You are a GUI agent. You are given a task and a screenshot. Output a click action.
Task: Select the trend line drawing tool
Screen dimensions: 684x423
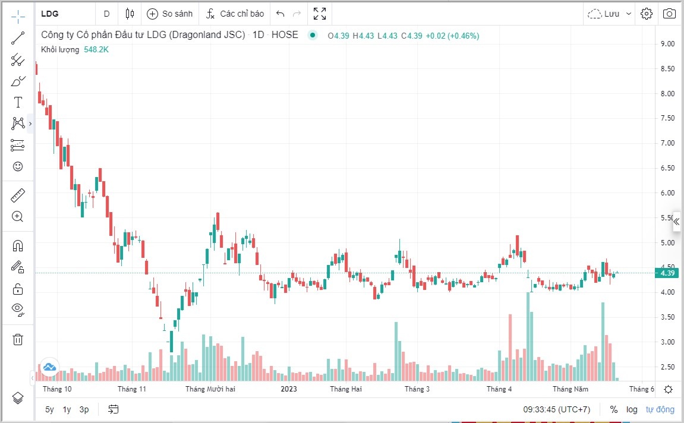click(18, 39)
